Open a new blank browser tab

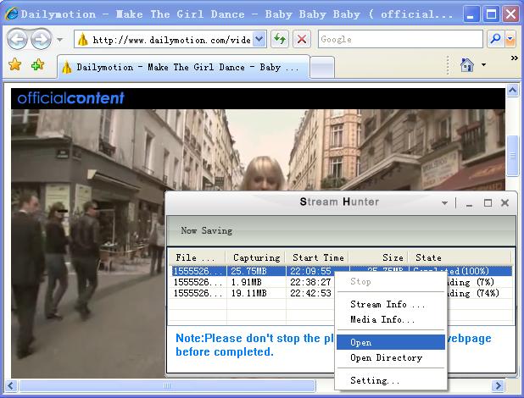[322, 68]
